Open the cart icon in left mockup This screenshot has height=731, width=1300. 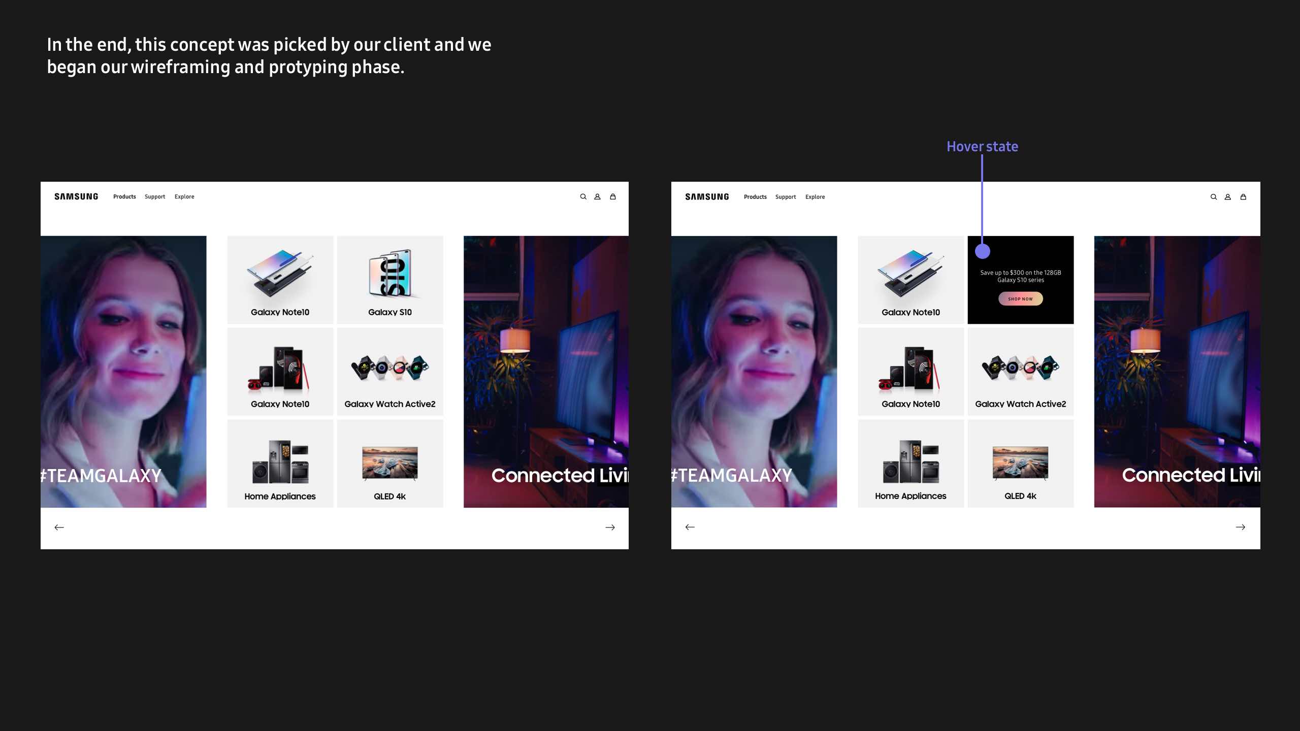click(x=613, y=197)
